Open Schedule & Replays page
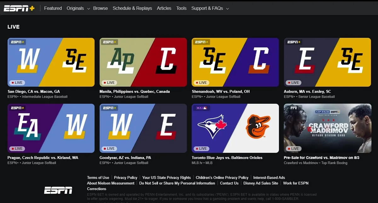This screenshot has width=378, height=203. [132, 8]
